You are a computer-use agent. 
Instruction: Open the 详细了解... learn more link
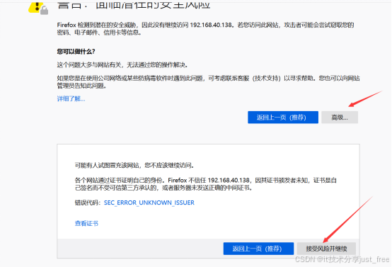pos(71,99)
